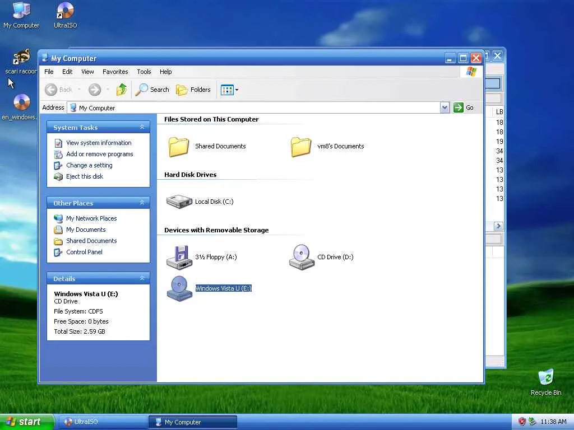Open the Favorites menu
The width and height of the screenshot is (574, 430).
pos(115,72)
